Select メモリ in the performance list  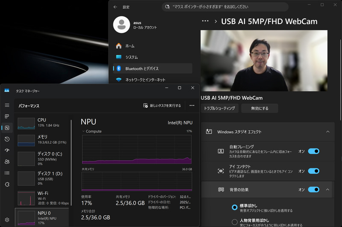point(43,140)
